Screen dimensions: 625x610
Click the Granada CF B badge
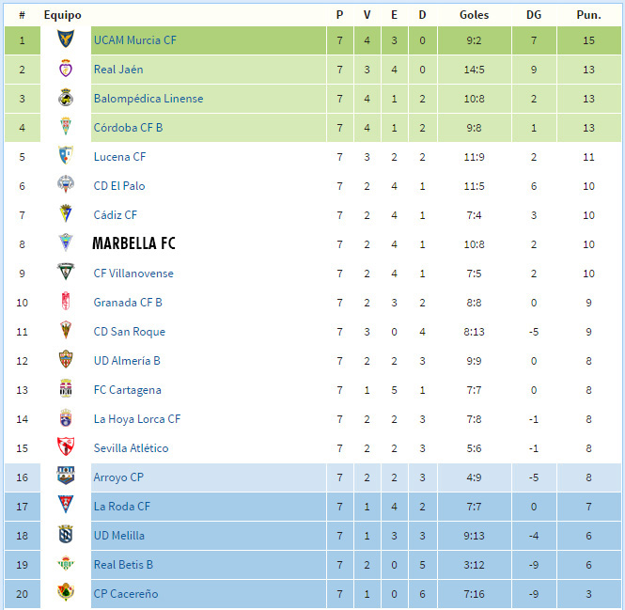pos(66,301)
